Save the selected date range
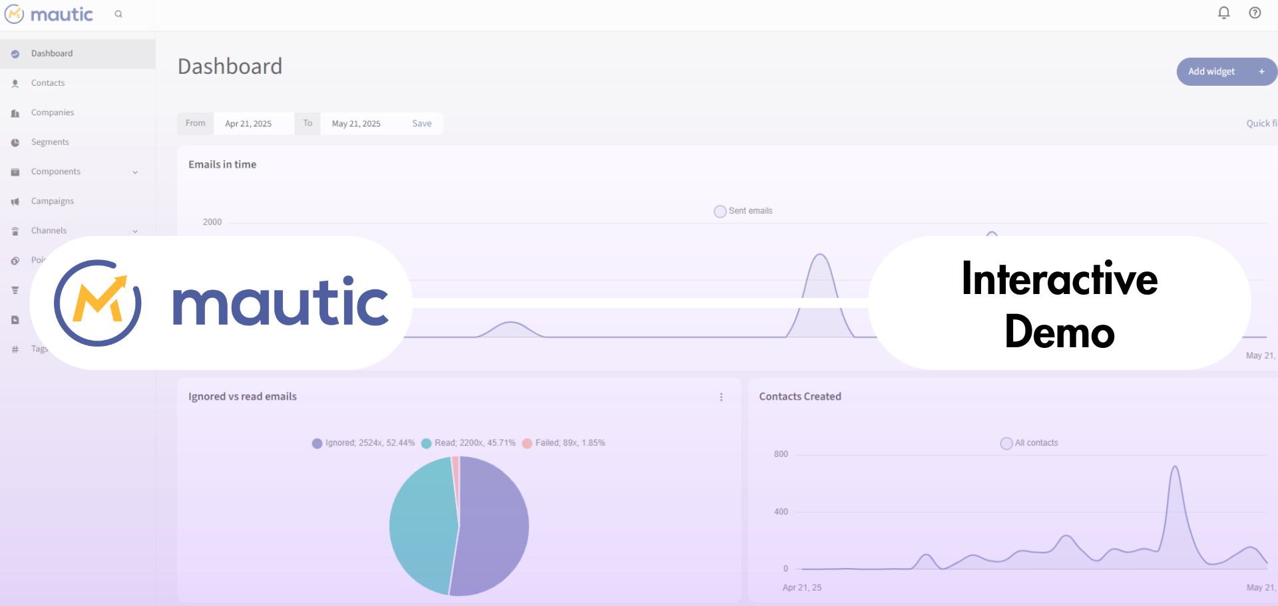The image size is (1278, 606). [422, 124]
